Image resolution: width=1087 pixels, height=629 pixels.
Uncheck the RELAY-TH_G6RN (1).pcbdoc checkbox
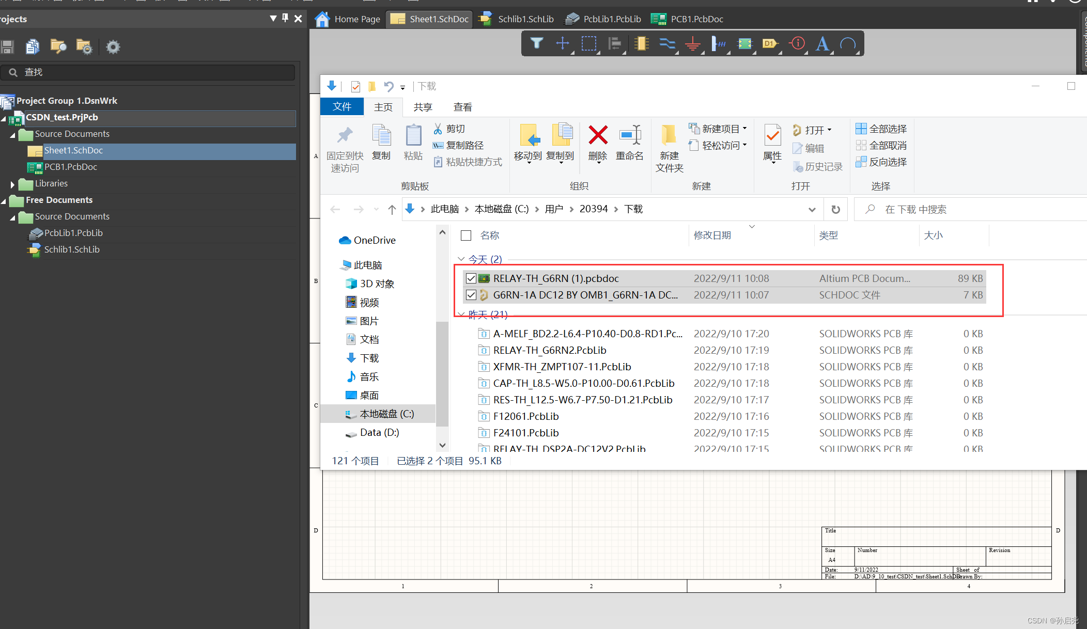pyautogui.click(x=471, y=278)
